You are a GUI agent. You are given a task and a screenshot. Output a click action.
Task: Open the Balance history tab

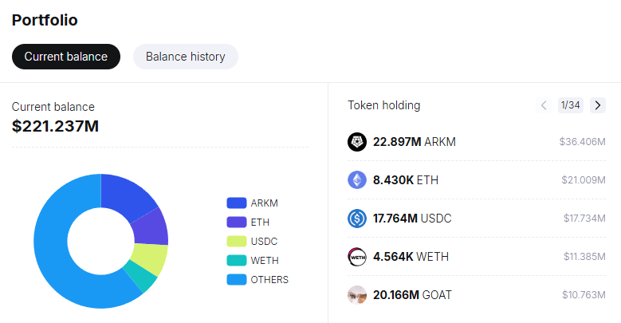(x=186, y=57)
